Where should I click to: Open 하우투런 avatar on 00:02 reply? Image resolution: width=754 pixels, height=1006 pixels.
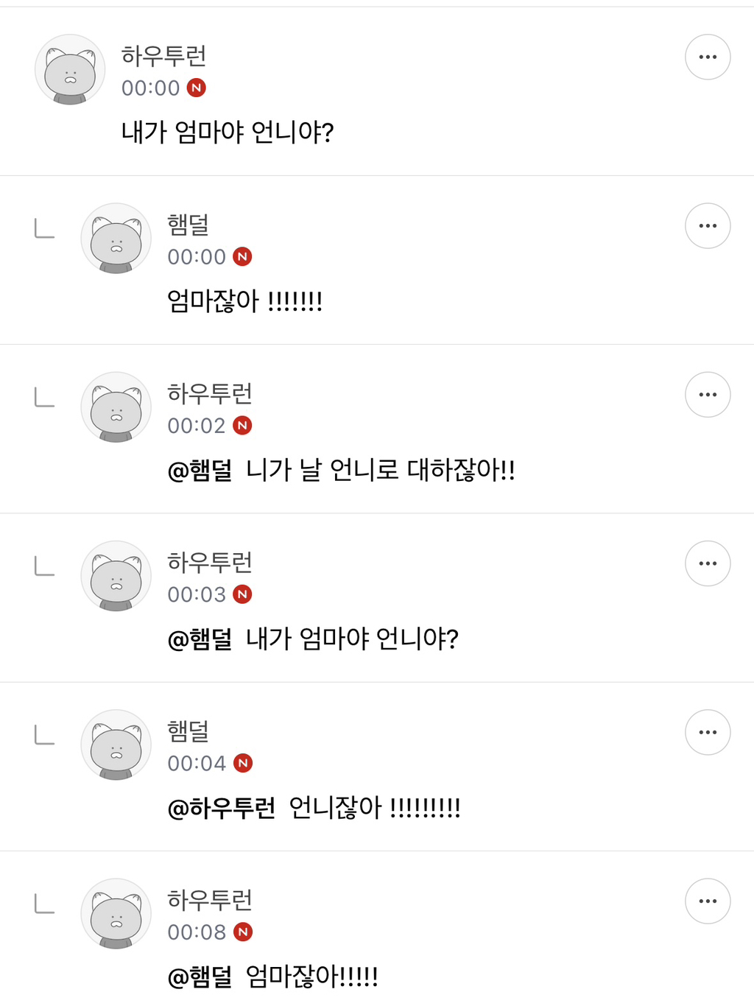[x=116, y=407]
